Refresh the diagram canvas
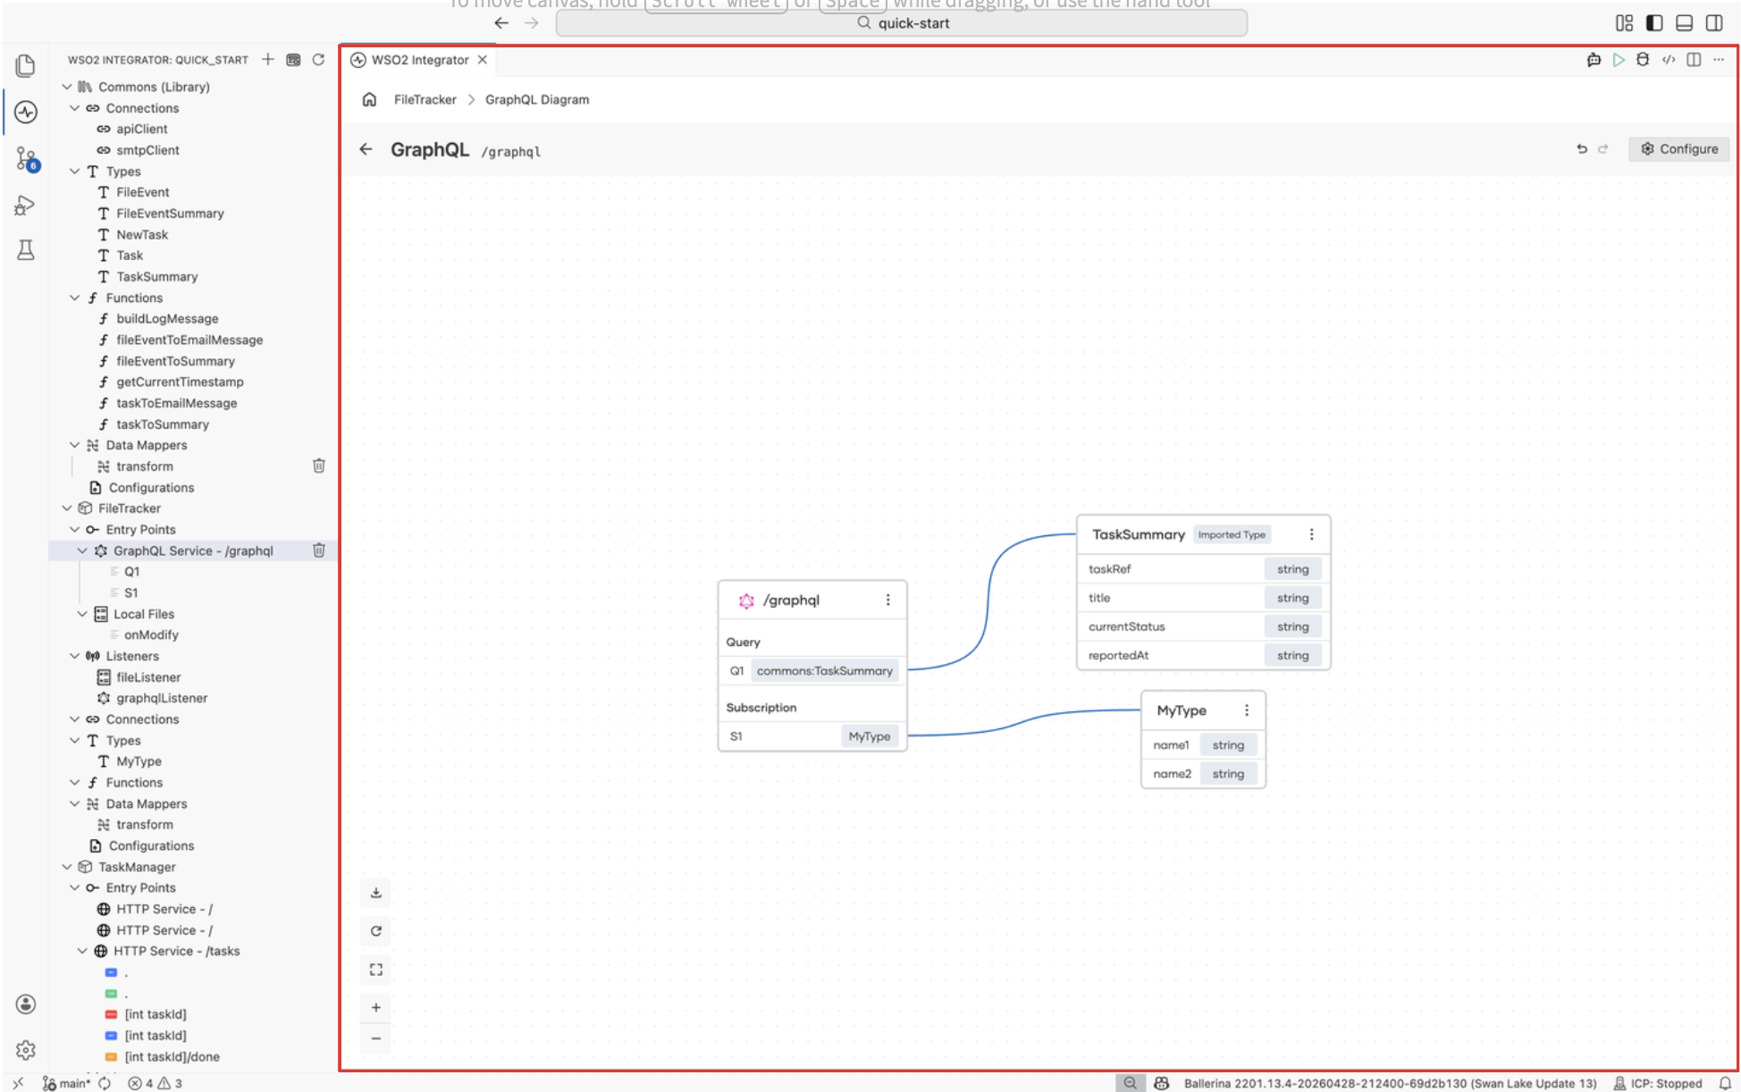This screenshot has width=1741, height=1092. tap(375, 931)
